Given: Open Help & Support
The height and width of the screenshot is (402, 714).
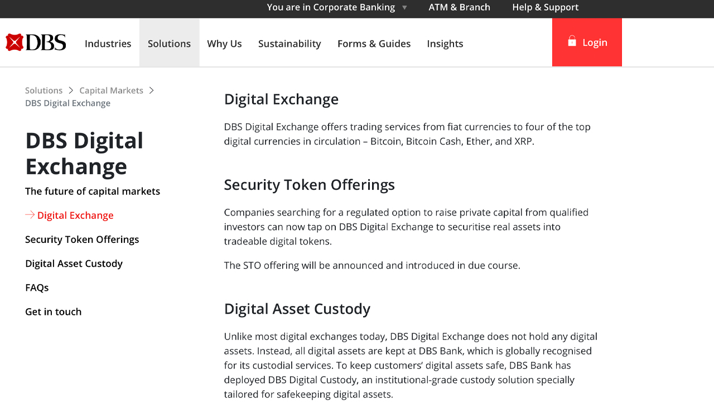Looking at the screenshot, I should click(545, 7).
